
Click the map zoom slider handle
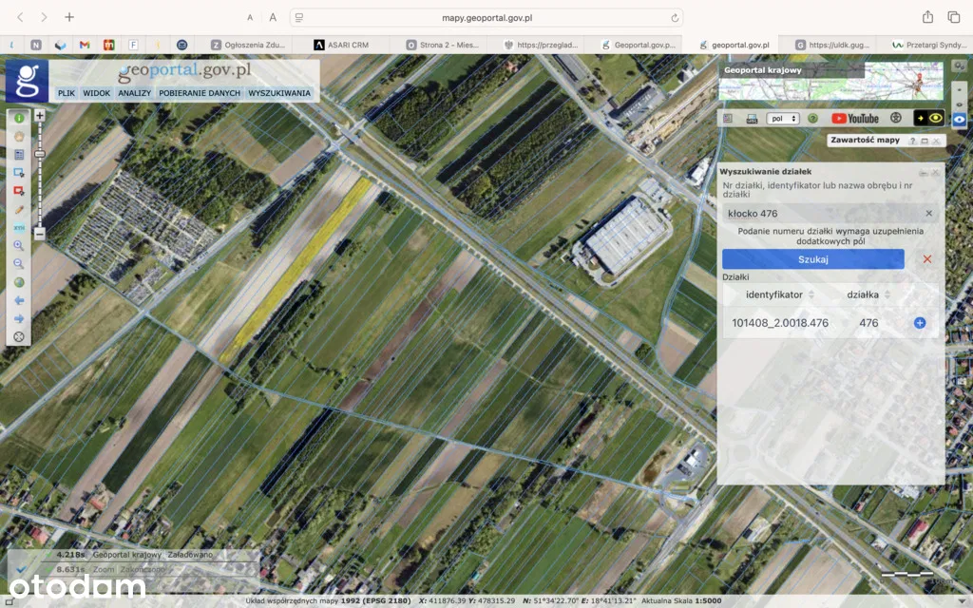[40, 153]
